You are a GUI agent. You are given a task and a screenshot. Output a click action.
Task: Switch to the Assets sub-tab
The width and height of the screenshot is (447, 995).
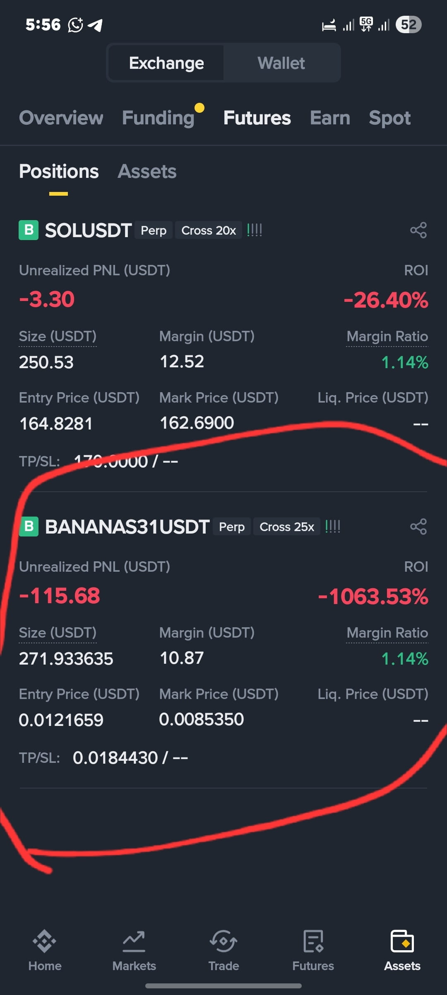pos(147,171)
